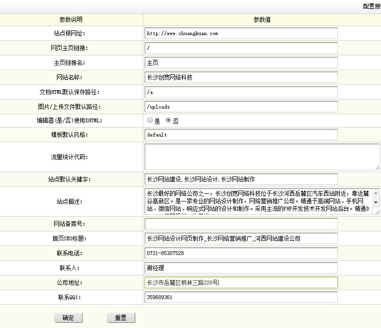Select the 主页链接名 field containing 主页

tap(241, 62)
